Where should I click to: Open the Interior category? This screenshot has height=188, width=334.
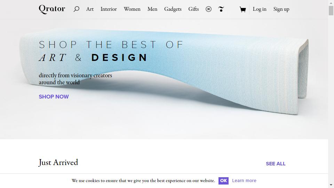click(x=109, y=9)
